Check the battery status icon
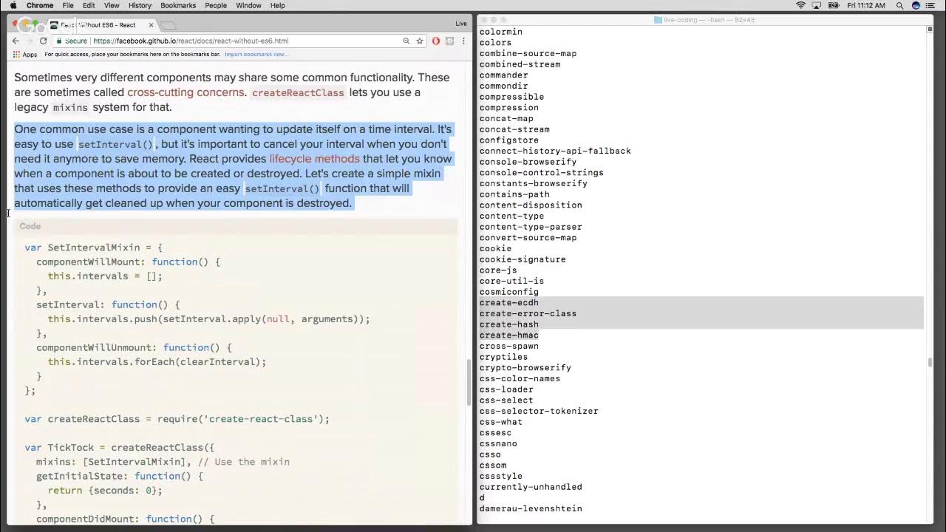 (x=835, y=5)
